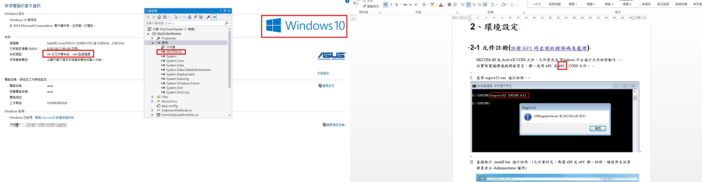Click search magnifier in Solution Explorer

(226, 23)
